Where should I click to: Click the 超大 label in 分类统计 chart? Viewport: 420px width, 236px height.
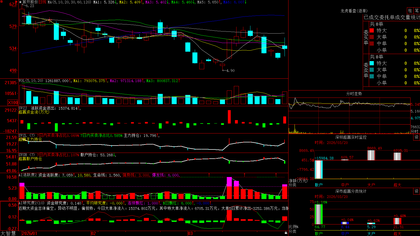[397, 233]
